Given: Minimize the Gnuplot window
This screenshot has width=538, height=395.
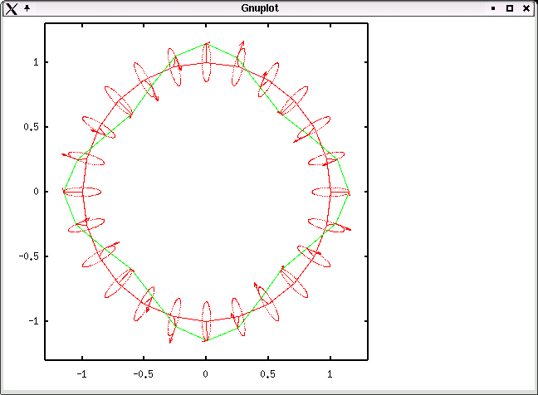Looking at the screenshot, I should tap(493, 8).
